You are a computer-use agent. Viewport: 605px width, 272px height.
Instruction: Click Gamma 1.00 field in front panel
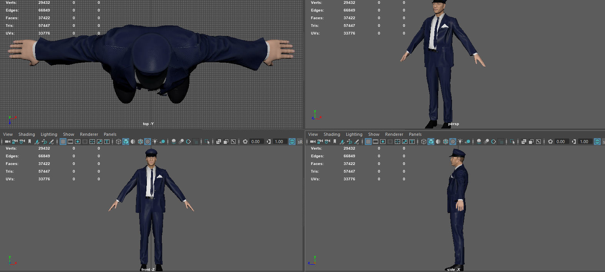pos(280,142)
